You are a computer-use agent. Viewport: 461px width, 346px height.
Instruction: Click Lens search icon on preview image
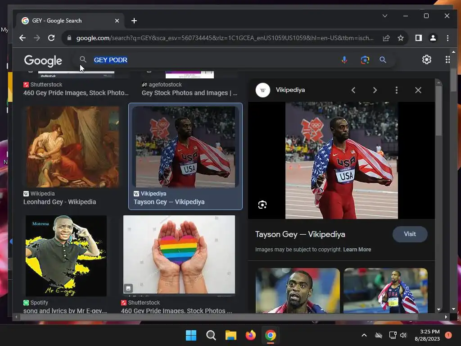262,205
